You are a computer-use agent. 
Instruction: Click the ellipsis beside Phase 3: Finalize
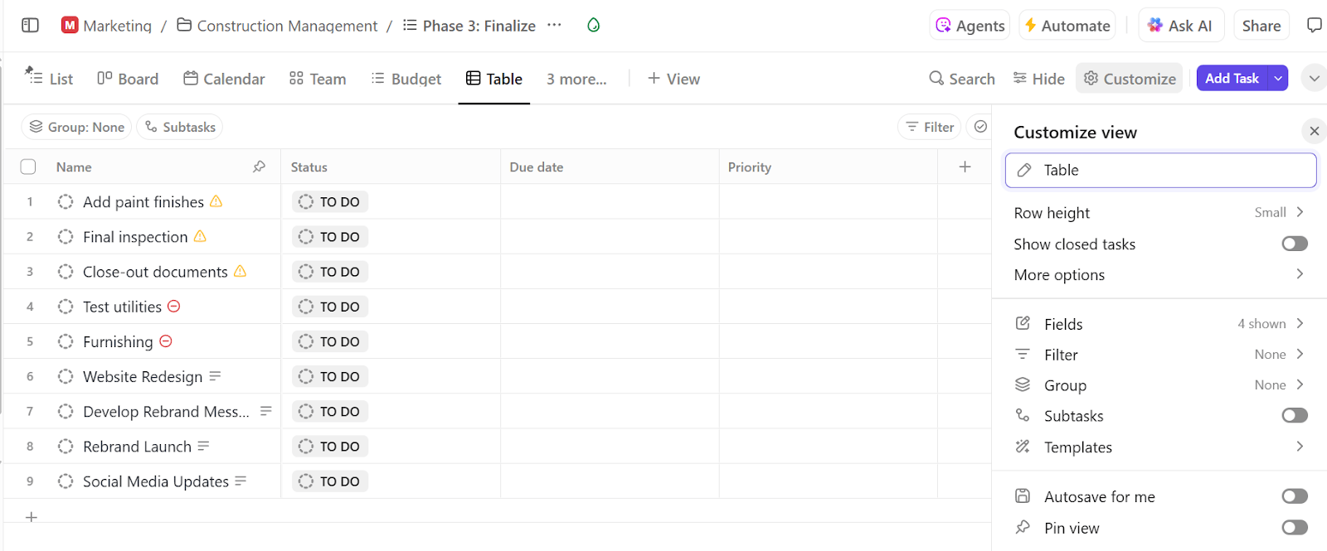click(554, 26)
